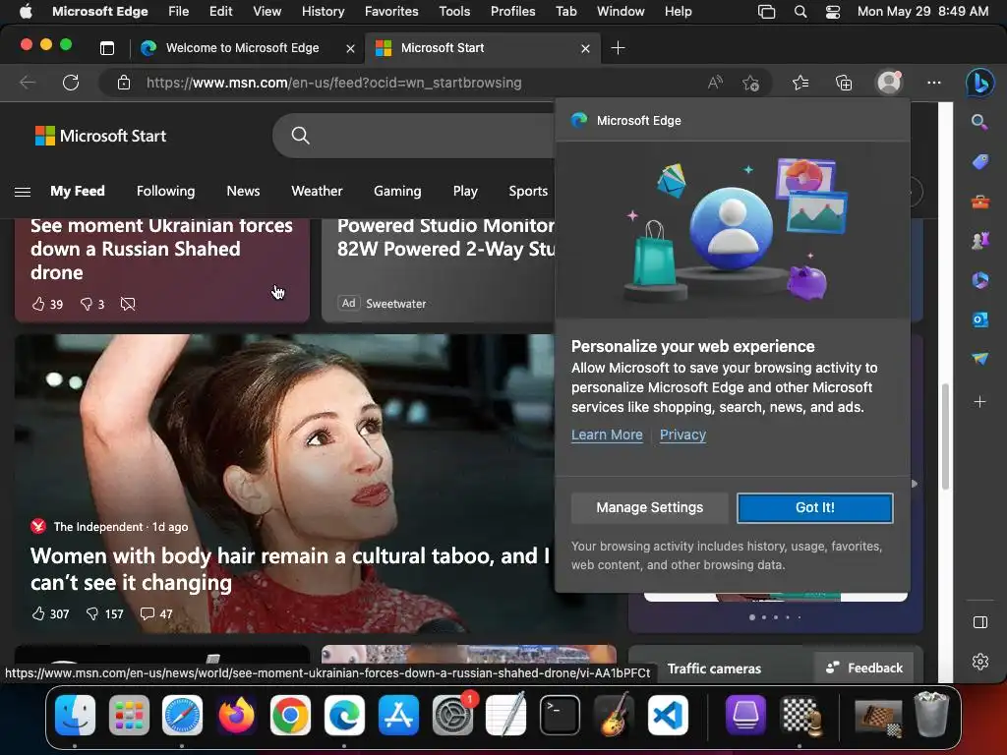The height and width of the screenshot is (755, 1007).
Task: Open the vertical tabs actions icon
Action: point(107,48)
